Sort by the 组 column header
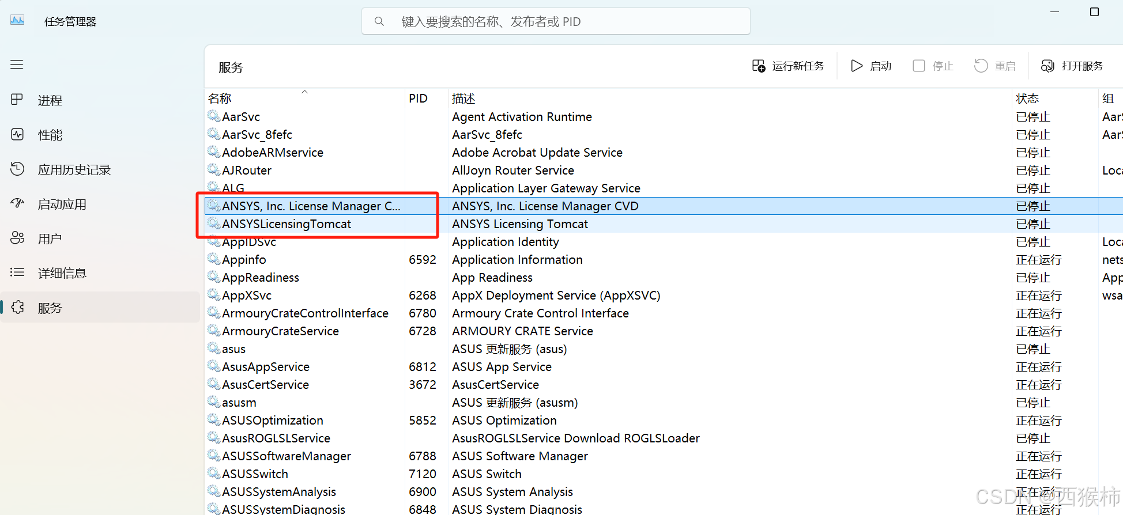1123x515 pixels. click(1108, 99)
